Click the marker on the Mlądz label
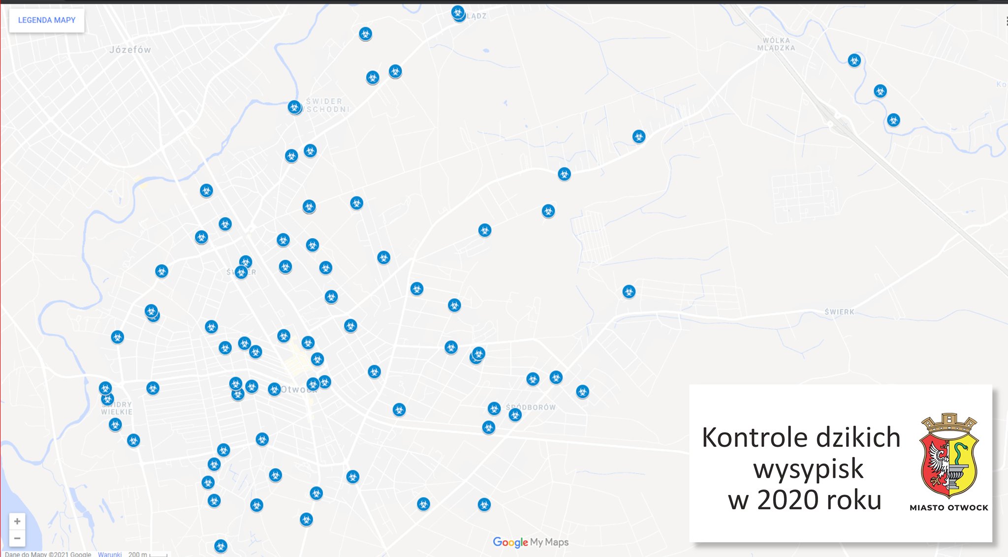This screenshot has width=1008, height=557. pos(458,13)
